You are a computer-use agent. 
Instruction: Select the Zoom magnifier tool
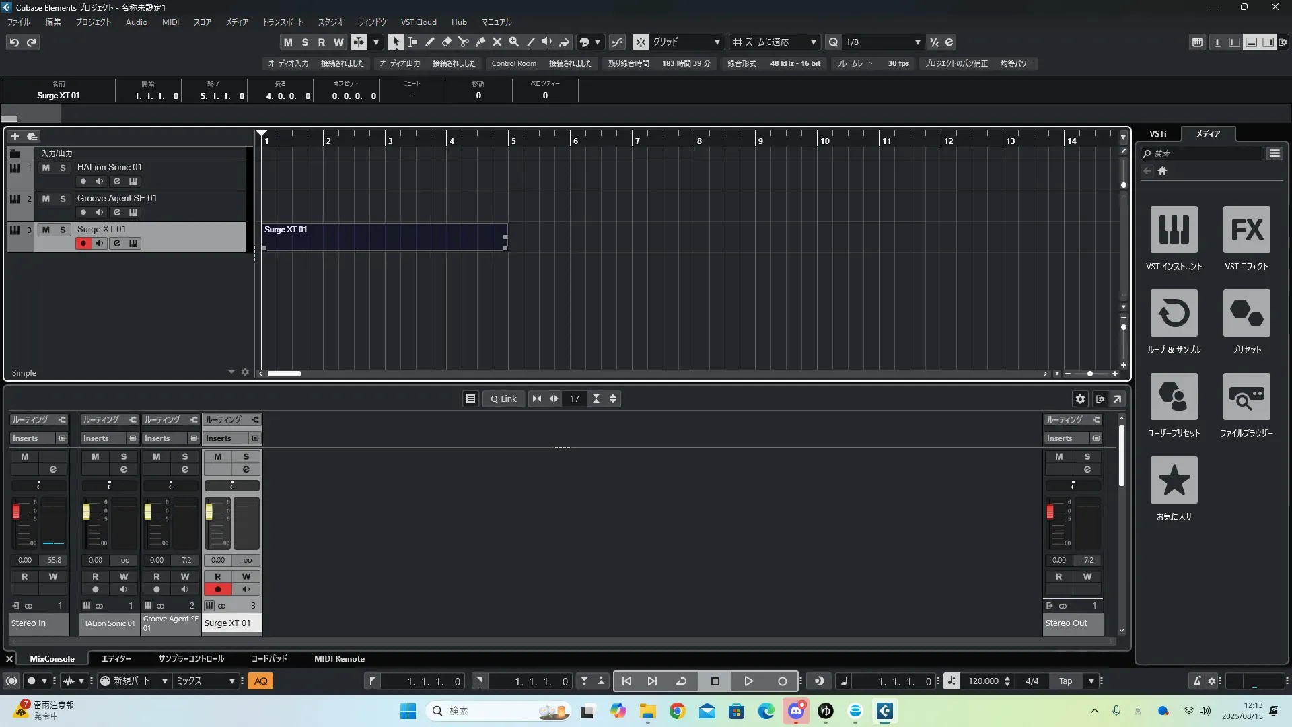[513, 42]
